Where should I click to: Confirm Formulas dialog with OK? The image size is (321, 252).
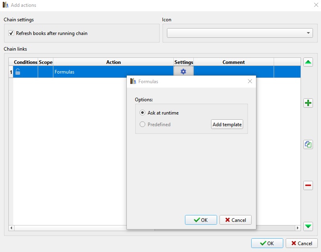pos(201,220)
